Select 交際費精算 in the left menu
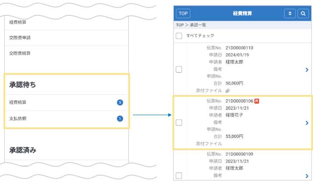Image resolution: width=313 pixels, height=183 pixels. coord(20,53)
